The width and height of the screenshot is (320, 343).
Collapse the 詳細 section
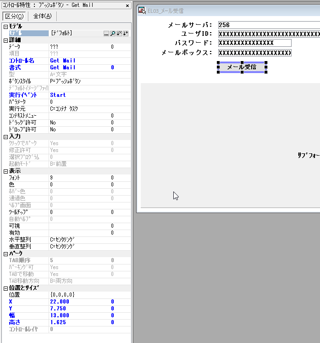point(6,40)
